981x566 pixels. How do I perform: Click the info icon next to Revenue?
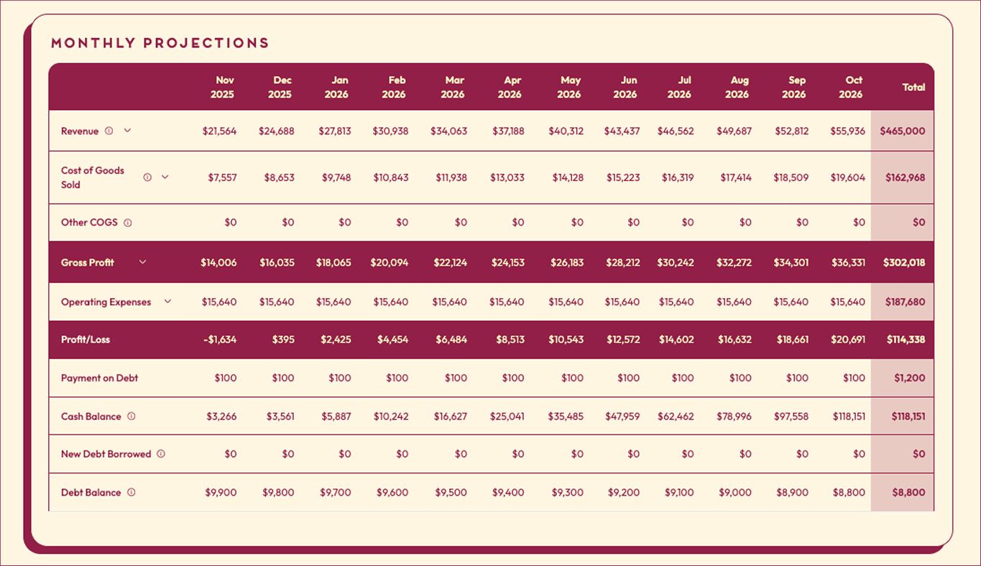coord(109,131)
